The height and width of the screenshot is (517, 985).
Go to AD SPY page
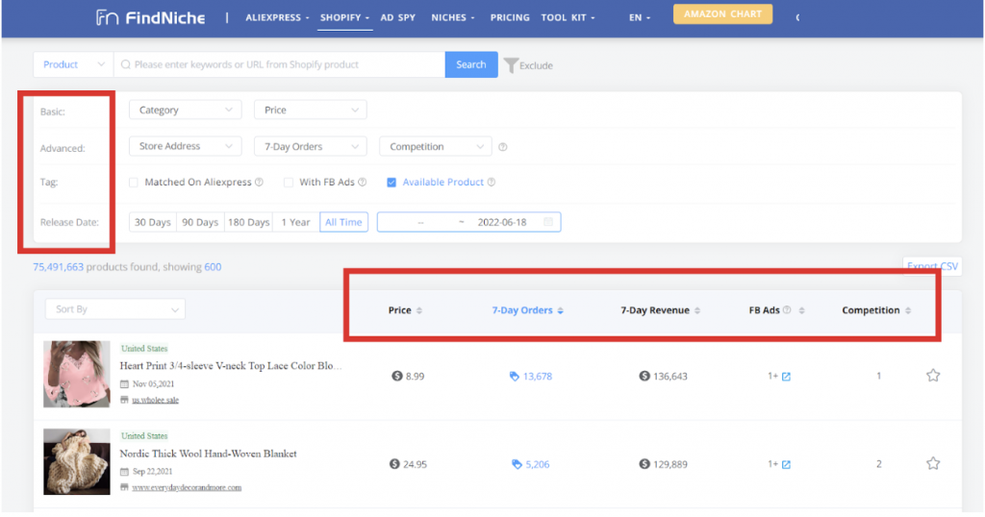[x=397, y=17]
